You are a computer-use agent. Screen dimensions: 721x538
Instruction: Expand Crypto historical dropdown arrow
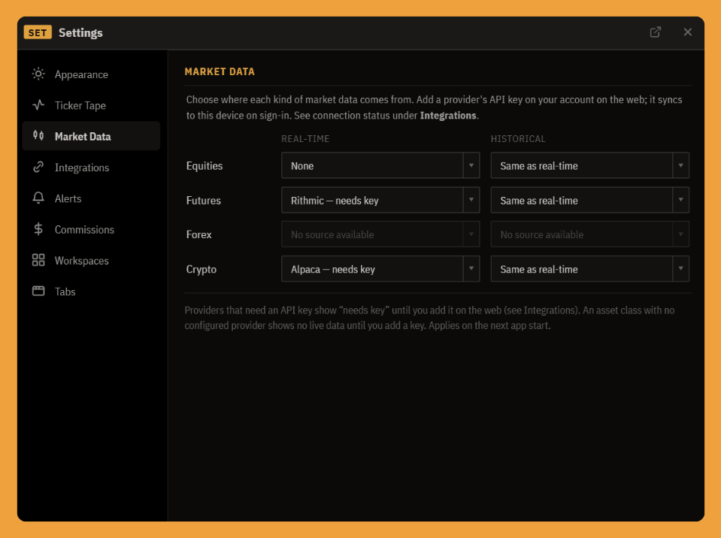tap(680, 269)
